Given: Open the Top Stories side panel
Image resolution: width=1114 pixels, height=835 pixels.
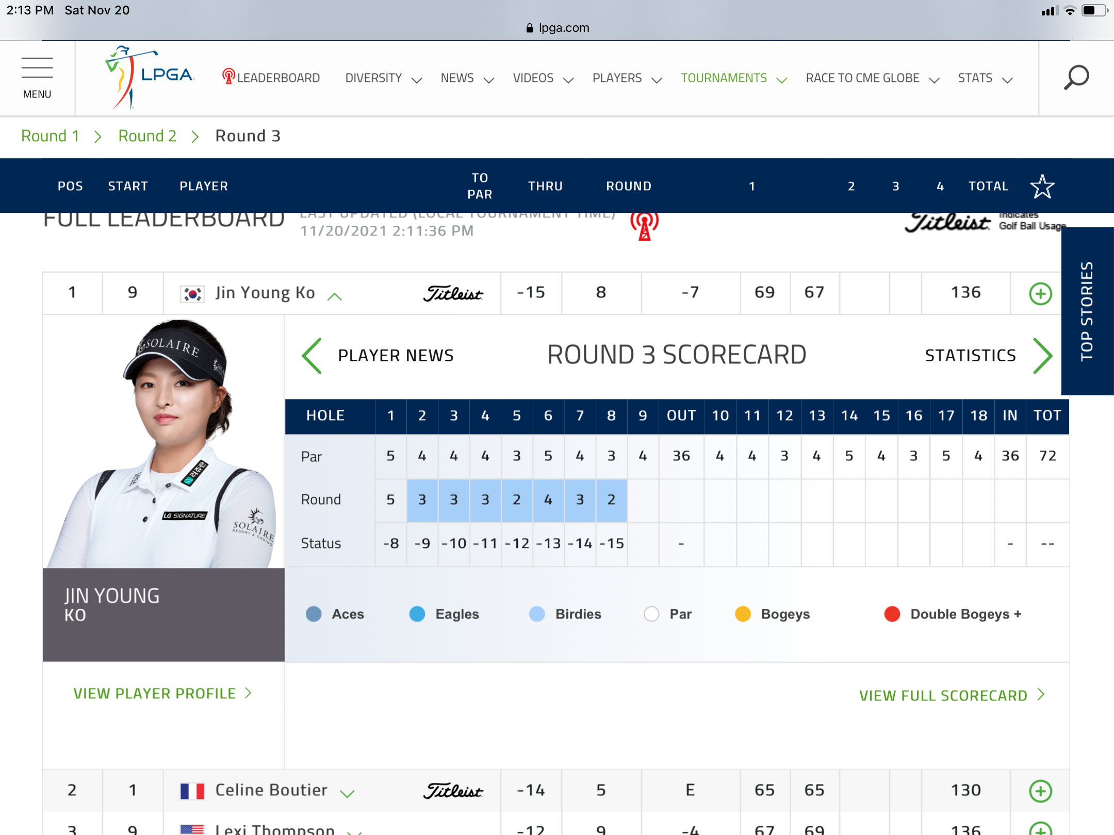Looking at the screenshot, I should (x=1087, y=311).
